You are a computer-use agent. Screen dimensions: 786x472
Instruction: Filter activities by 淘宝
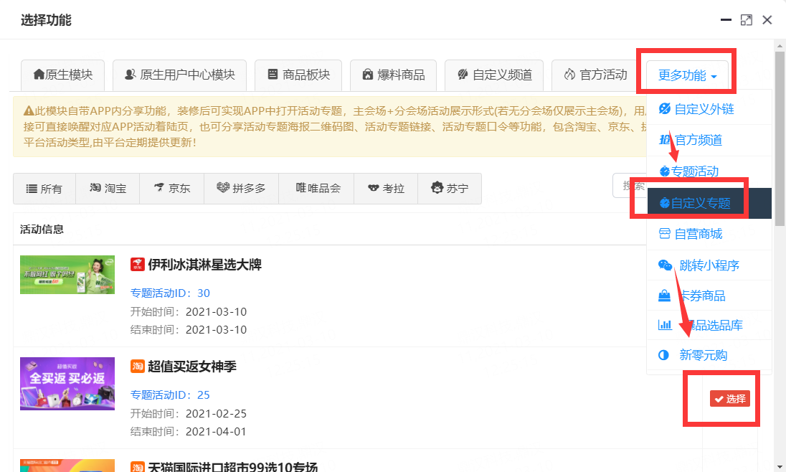pyautogui.click(x=108, y=189)
